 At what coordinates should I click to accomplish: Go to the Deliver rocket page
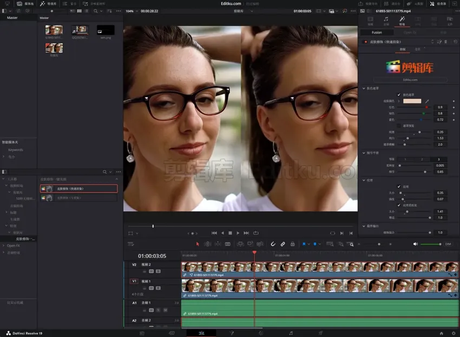tap(321, 333)
